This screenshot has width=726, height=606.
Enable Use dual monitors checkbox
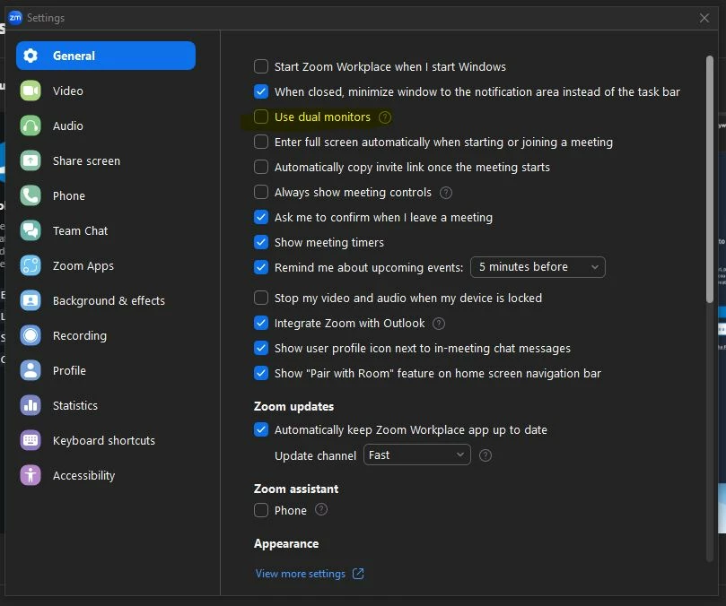point(261,117)
